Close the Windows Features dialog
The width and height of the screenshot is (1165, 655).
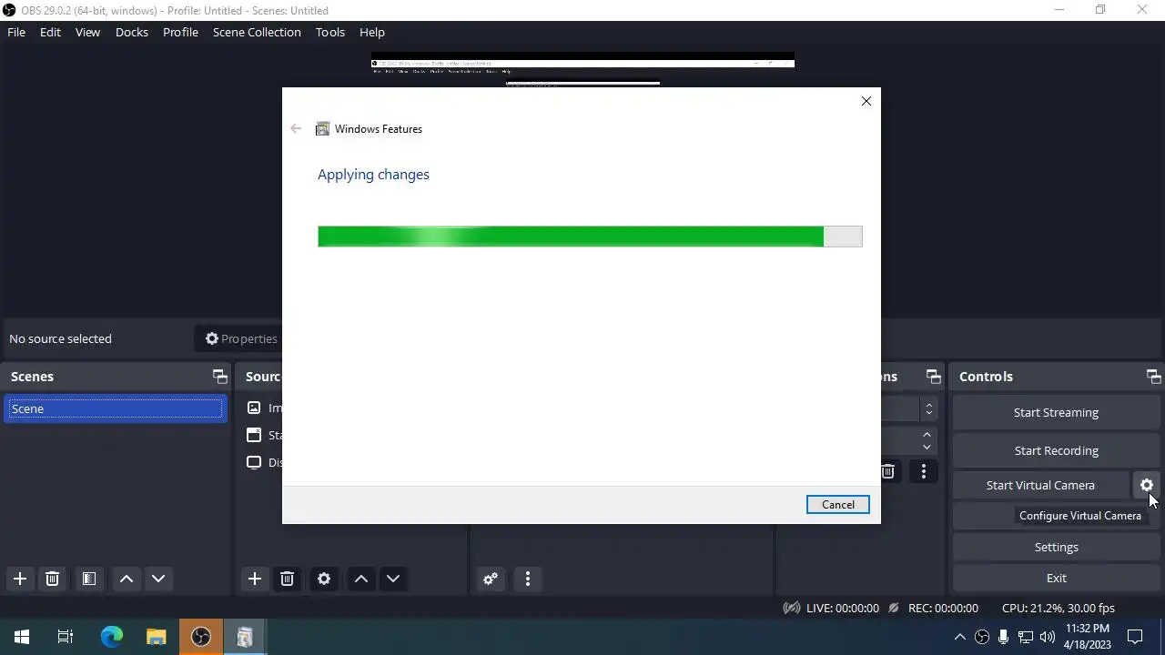click(x=866, y=101)
